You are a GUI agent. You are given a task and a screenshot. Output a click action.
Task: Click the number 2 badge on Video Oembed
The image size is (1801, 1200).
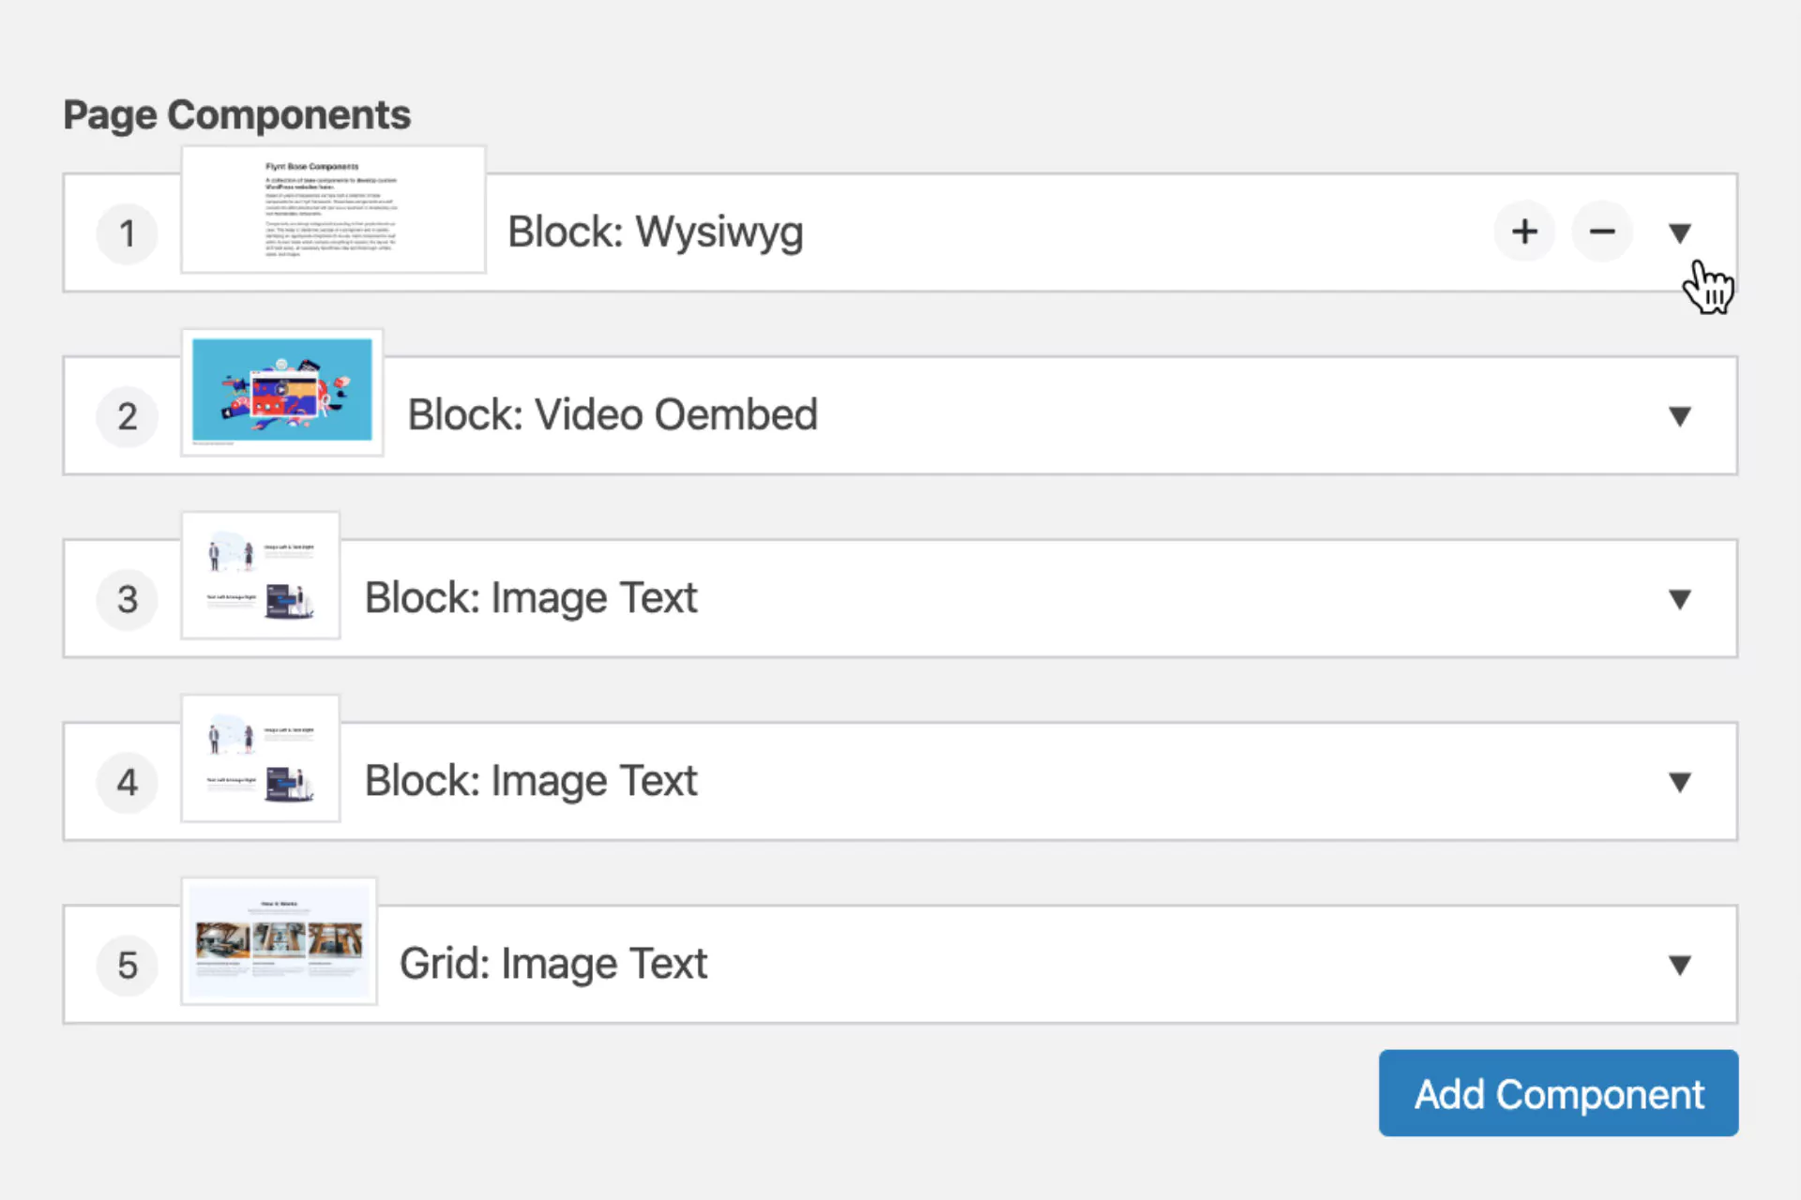pyautogui.click(x=127, y=416)
